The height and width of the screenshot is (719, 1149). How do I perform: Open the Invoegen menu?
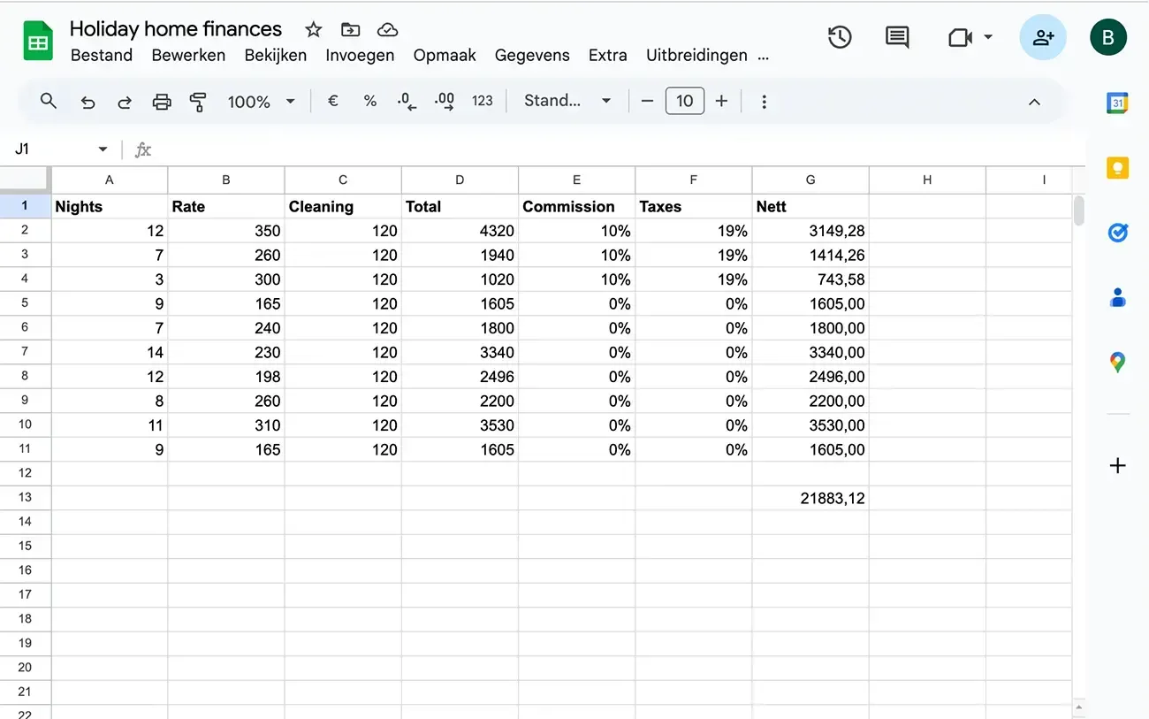pyautogui.click(x=360, y=55)
